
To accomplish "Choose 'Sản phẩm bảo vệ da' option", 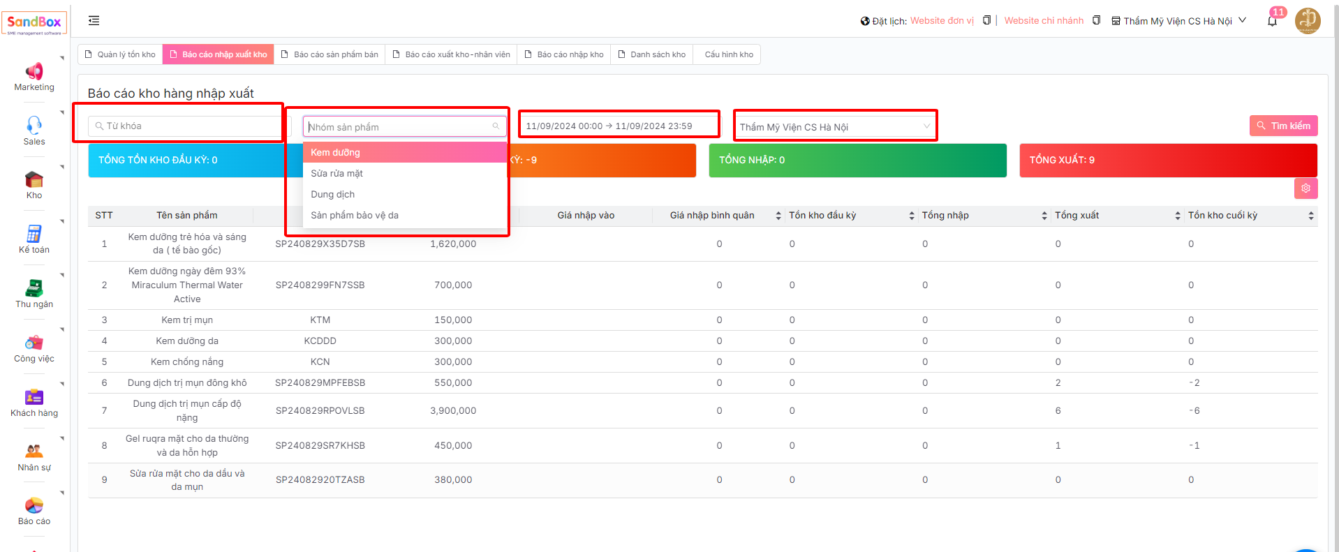I will pyautogui.click(x=355, y=216).
